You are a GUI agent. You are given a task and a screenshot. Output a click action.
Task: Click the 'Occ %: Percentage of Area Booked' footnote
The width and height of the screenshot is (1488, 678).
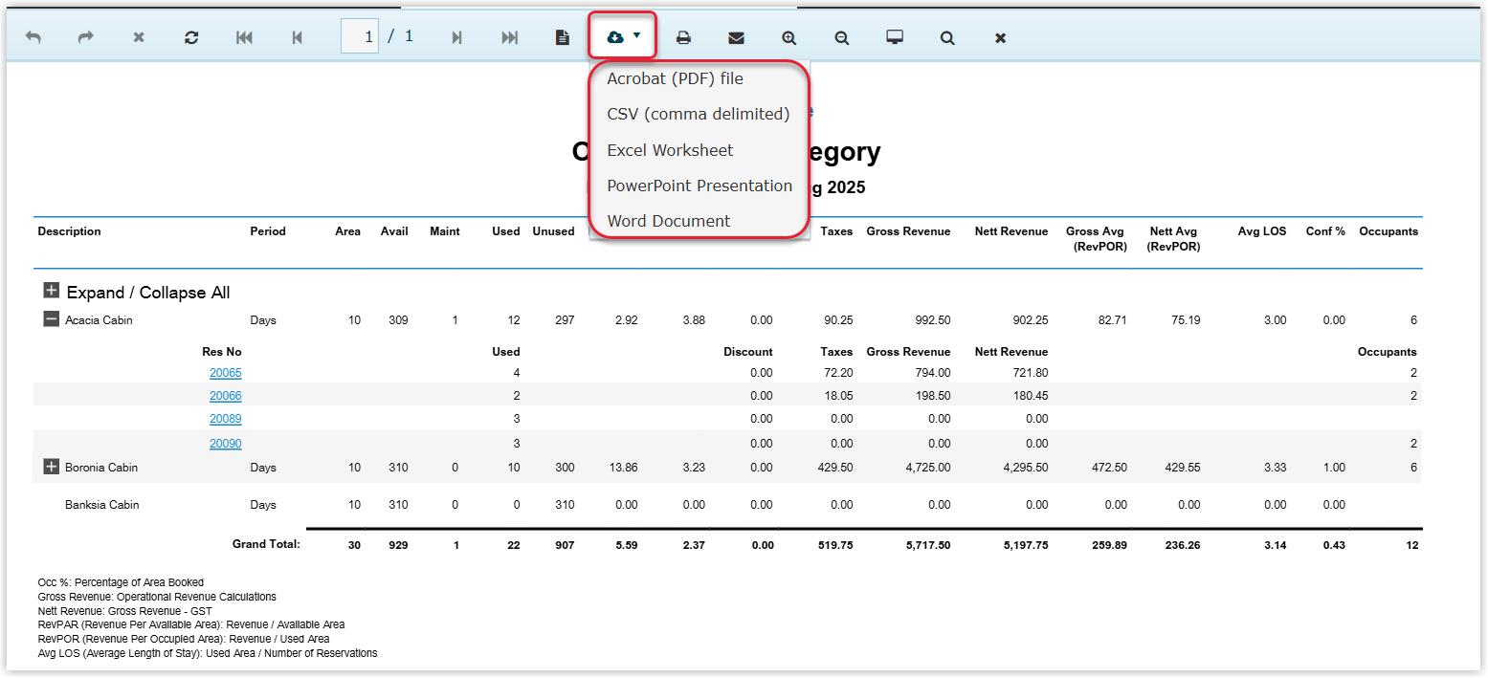coord(121,582)
